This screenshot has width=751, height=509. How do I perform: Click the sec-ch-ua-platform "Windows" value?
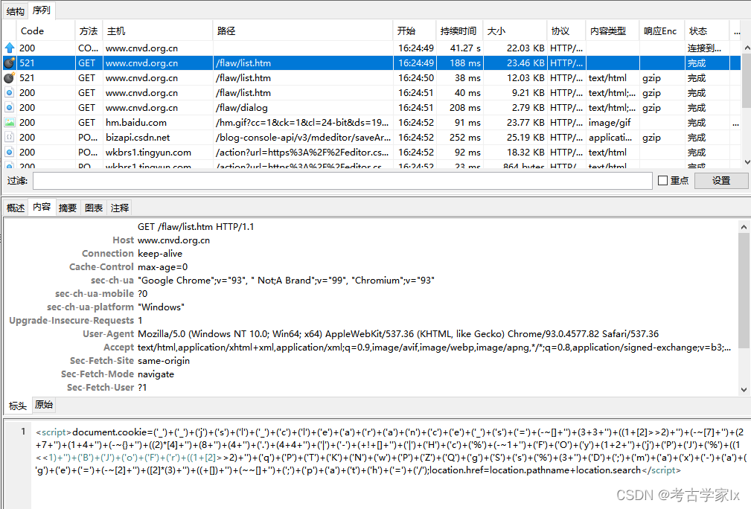161,307
